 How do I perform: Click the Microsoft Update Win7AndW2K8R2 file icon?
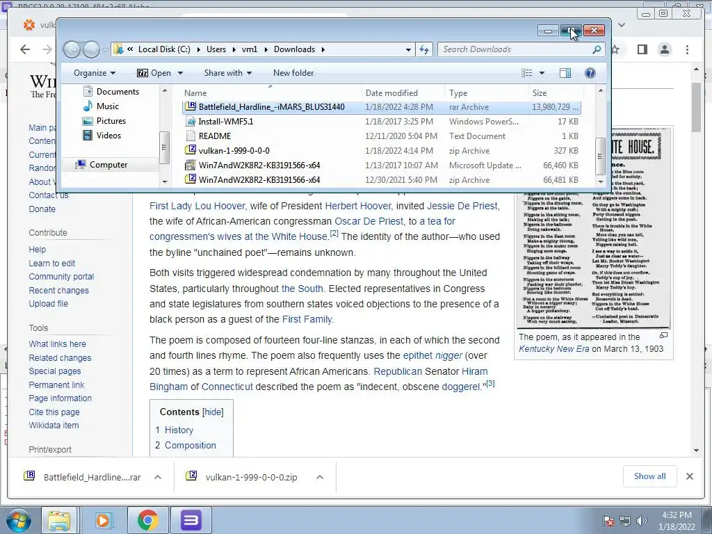[191, 165]
